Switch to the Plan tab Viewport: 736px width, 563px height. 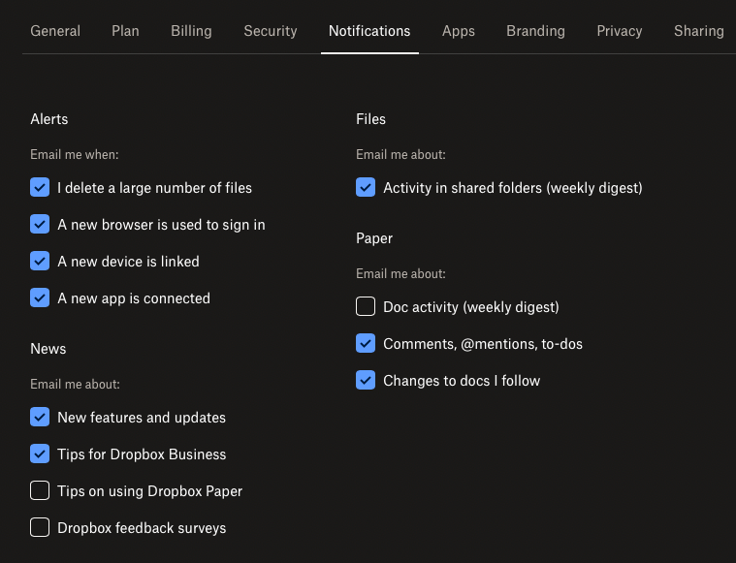tap(125, 31)
